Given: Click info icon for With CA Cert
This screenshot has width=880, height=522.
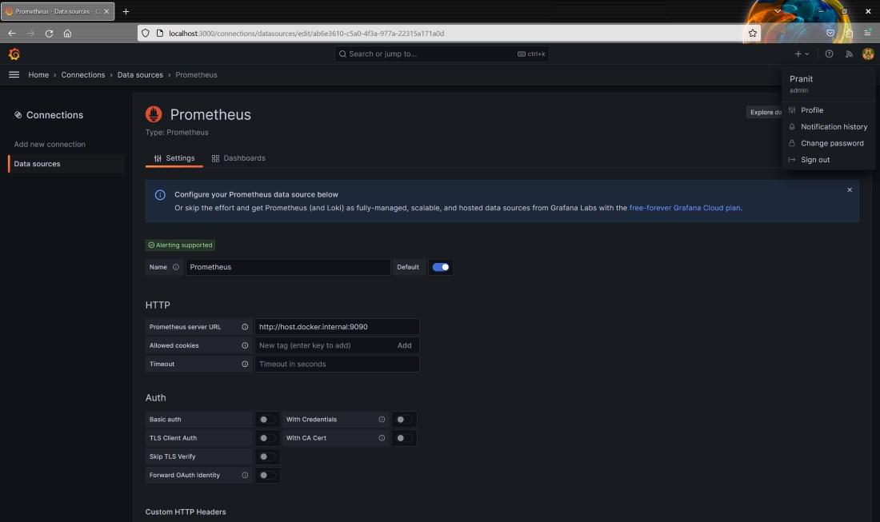Looking at the screenshot, I should click(x=382, y=438).
